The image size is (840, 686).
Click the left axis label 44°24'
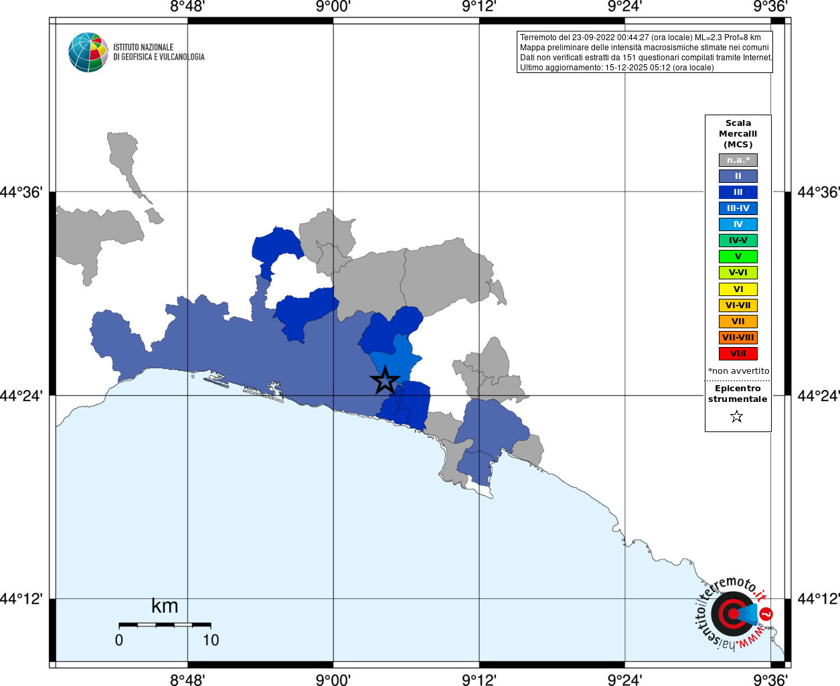21,395
